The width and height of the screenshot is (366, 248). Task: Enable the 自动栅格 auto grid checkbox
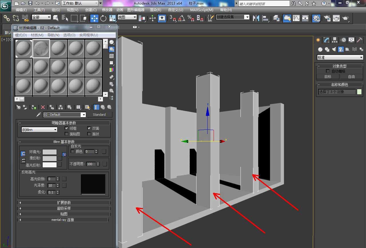coord(328,71)
